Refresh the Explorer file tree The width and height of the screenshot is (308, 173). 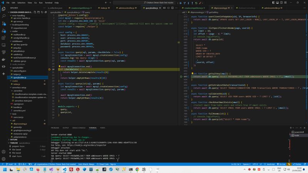click(42, 12)
